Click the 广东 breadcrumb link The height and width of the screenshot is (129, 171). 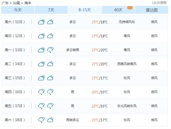tap(5, 3)
